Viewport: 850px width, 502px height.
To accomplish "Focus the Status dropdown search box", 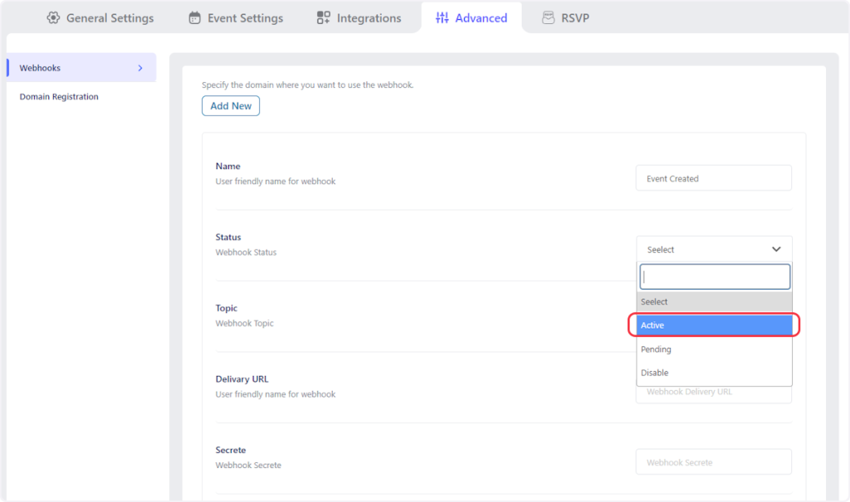I will 714,277.
